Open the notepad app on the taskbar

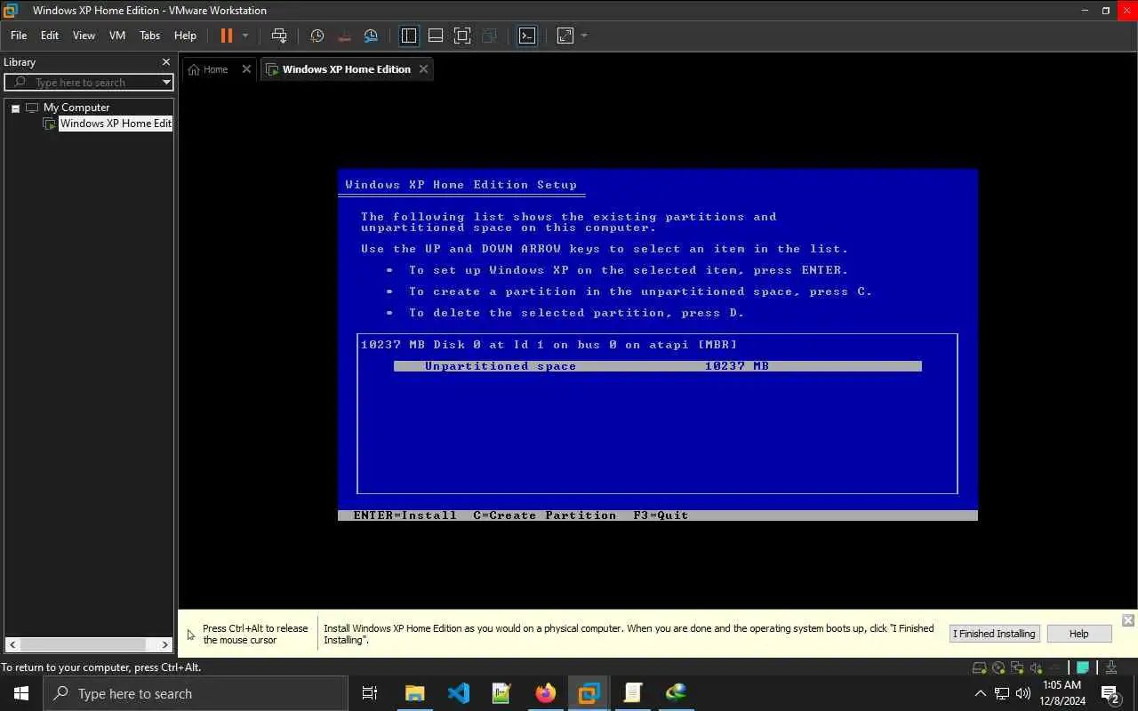pyautogui.click(x=633, y=693)
